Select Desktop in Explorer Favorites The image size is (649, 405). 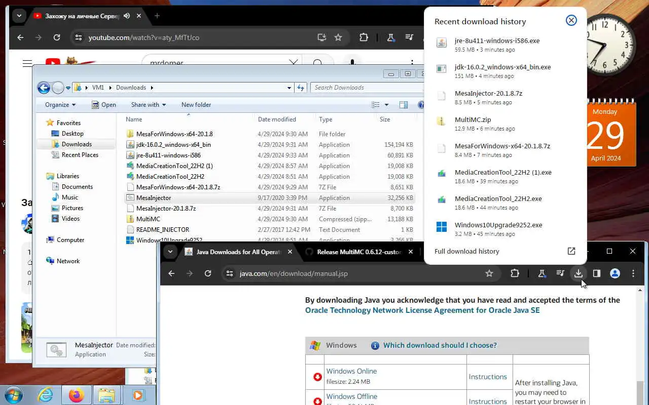(73, 134)
